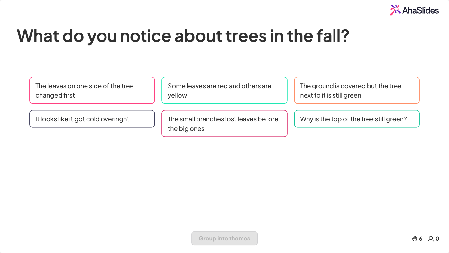Click the word 'fall?' in the heading
Viewport: 449px width, 253px height.
(x=334, y=36)
